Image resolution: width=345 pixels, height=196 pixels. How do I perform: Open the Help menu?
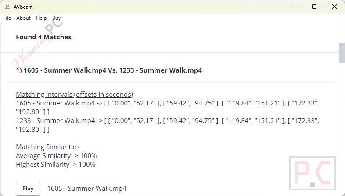coord(41,18)
